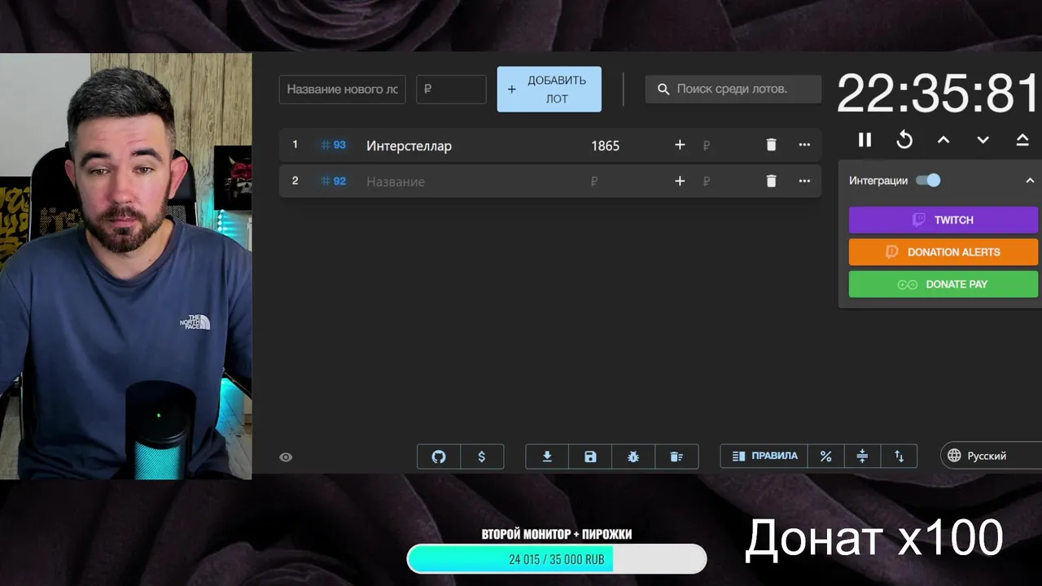Reset the timer with circular arrow
The image size is (1042, 586).
[904, 140]
